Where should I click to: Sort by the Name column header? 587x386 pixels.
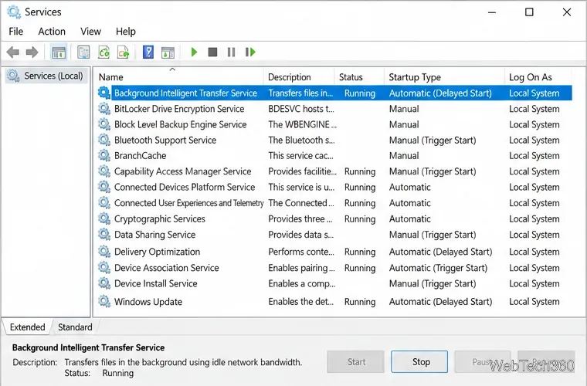point(180,77)
